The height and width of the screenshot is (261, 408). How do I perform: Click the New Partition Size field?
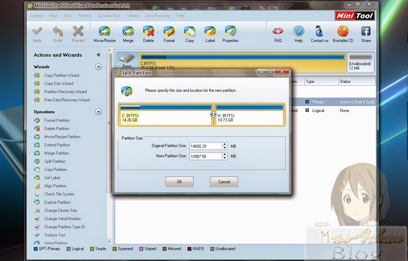[206, 156]
